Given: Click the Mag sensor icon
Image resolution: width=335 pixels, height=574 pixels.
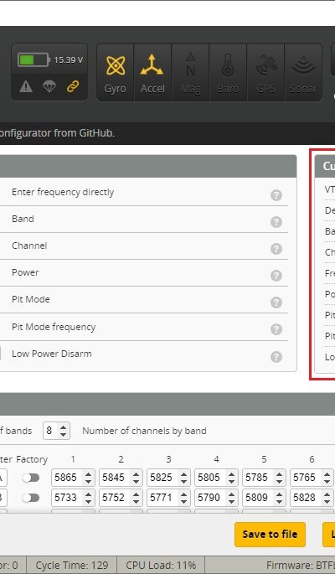Looking at the screenshot, I should click(190, 72).
